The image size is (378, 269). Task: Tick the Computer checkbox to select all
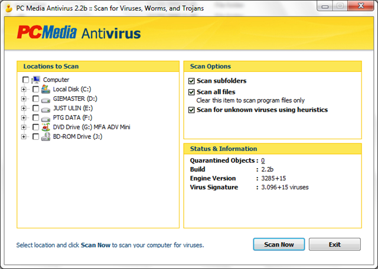click(25, 80)
